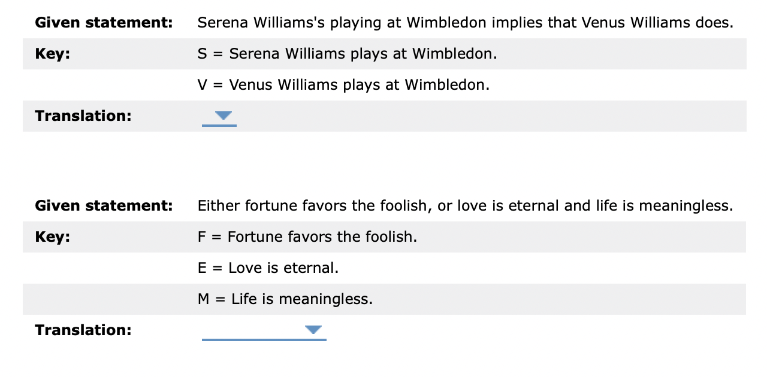Screen dimensions: 767x377
Task: Click the "Key:" label beside the Serena key
Action: click(x=52, y=54)
